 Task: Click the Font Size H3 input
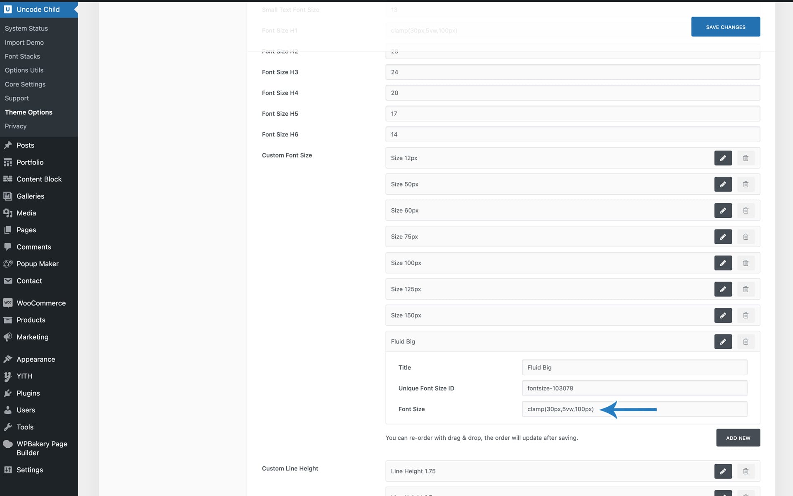572,72
